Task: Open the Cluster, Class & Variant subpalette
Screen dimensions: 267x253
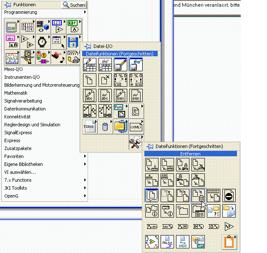Action: coord(43,27)
